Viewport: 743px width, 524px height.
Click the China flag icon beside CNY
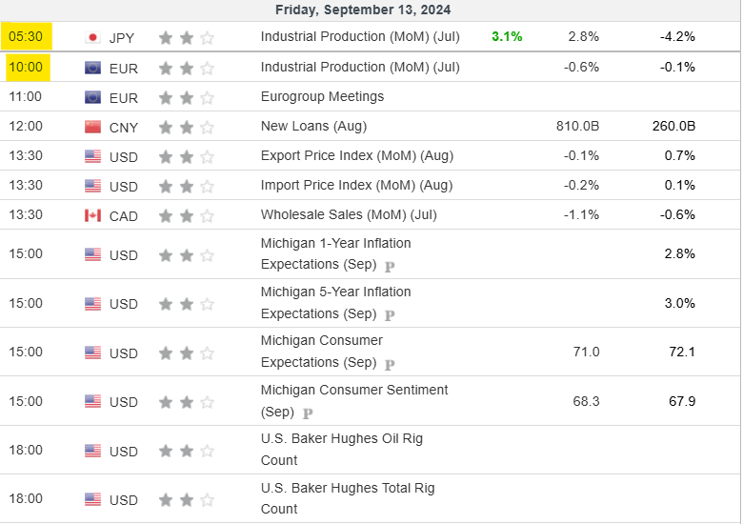pyautogui.click(x=93, y=127)
